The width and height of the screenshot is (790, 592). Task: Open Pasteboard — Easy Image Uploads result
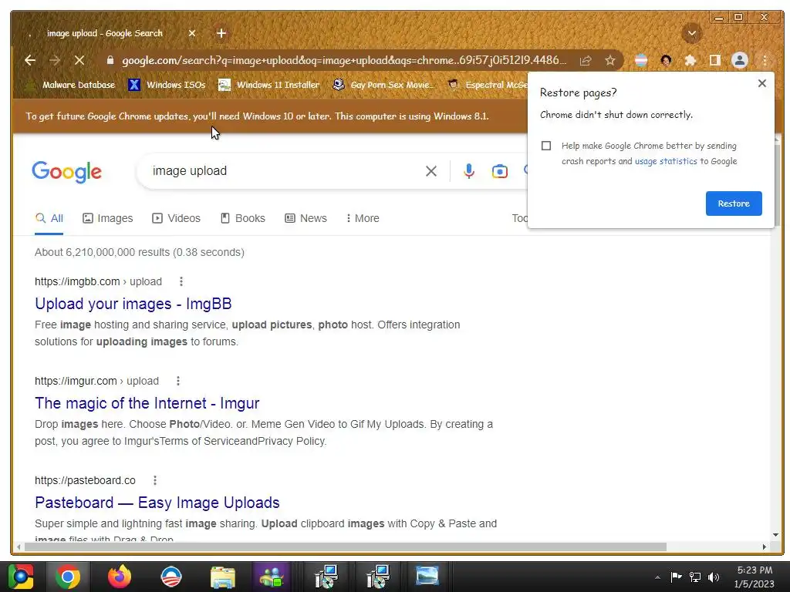pos(157,503)
